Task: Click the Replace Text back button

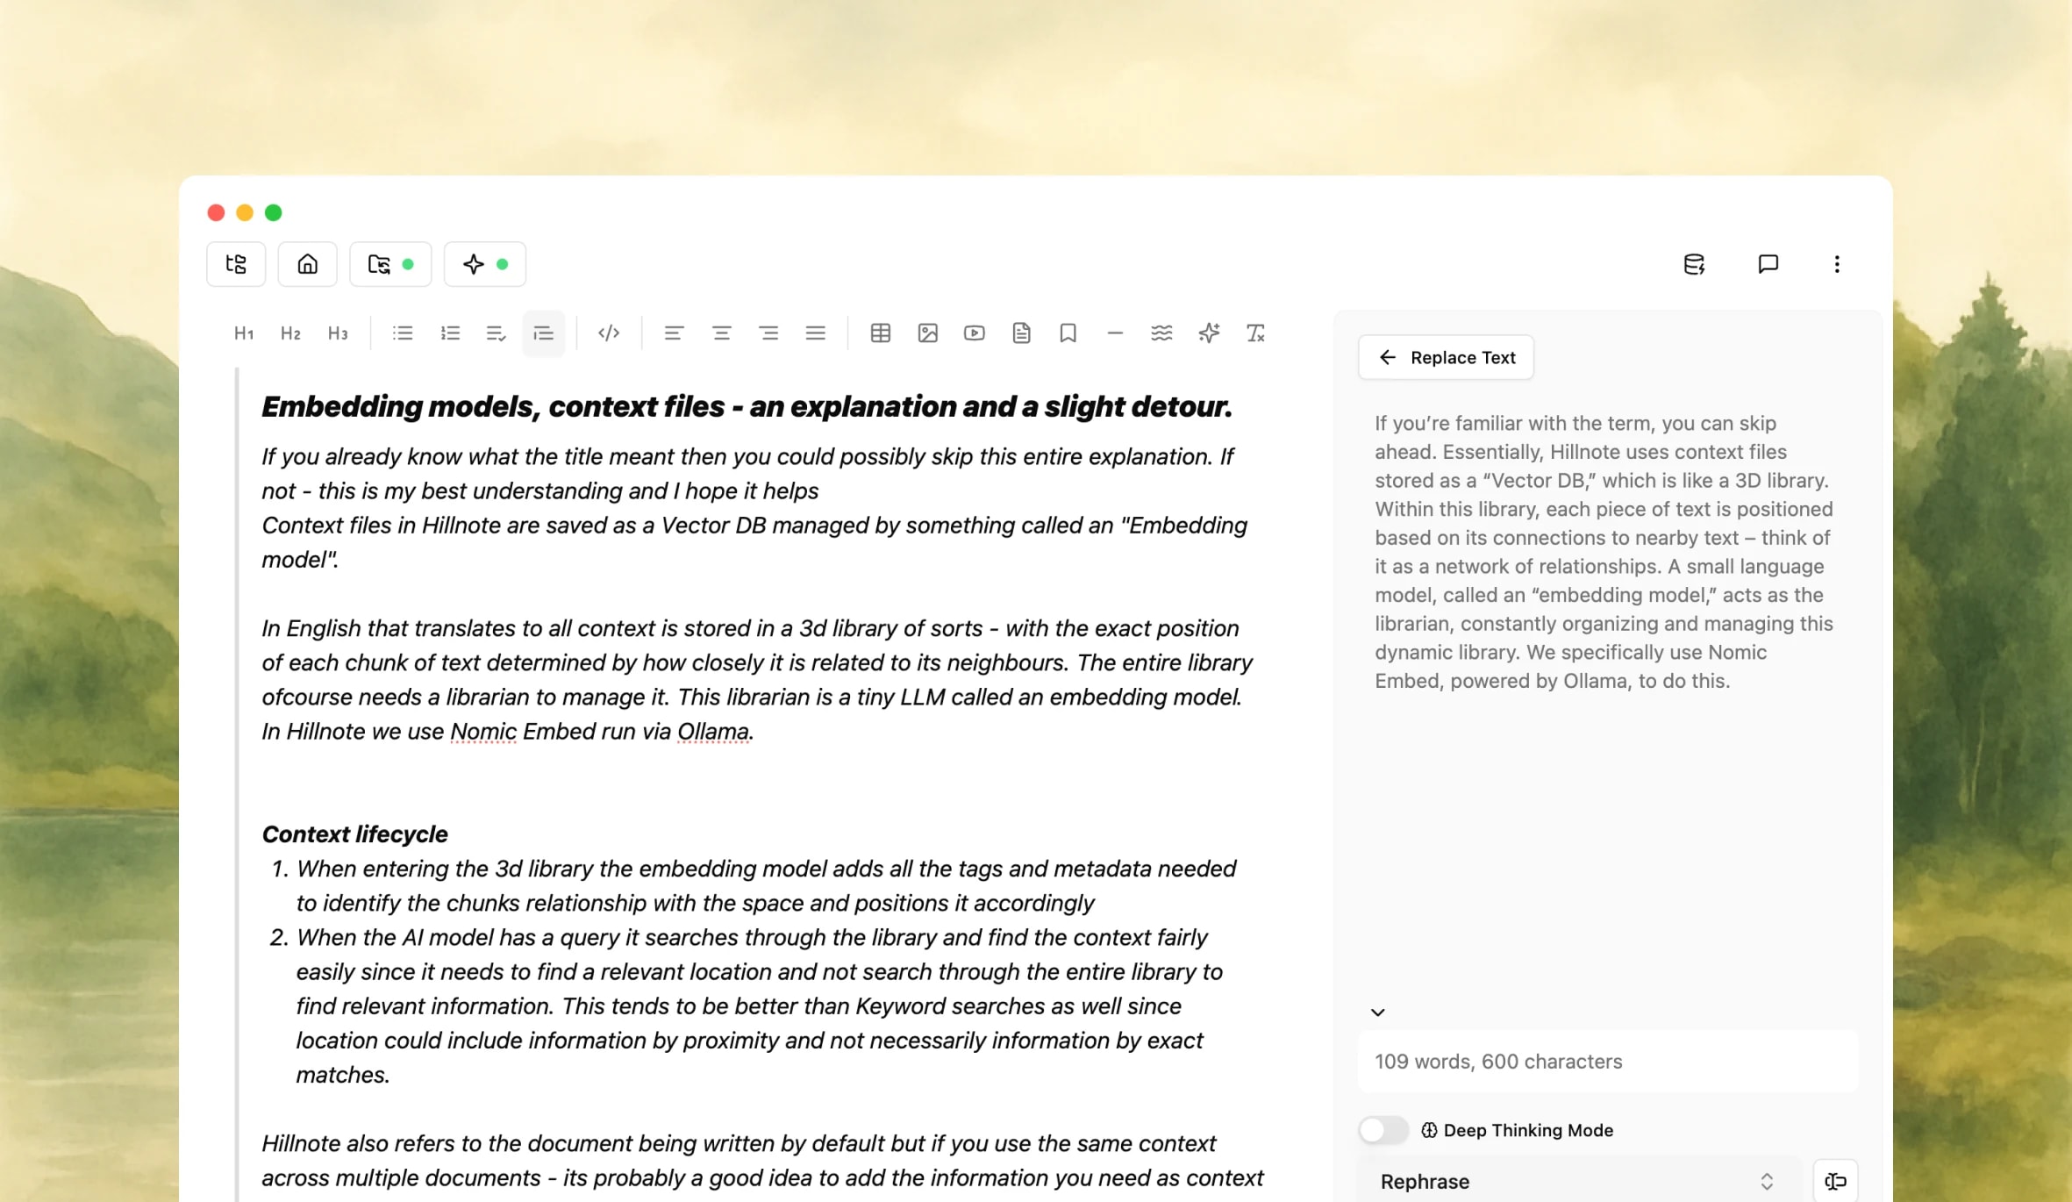Action: [x=1446, y=357]
